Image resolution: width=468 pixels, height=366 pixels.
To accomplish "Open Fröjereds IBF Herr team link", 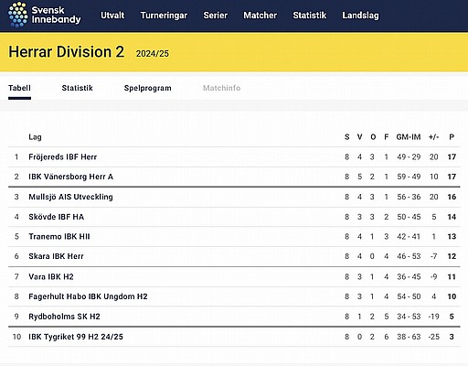I will (63, 156).
